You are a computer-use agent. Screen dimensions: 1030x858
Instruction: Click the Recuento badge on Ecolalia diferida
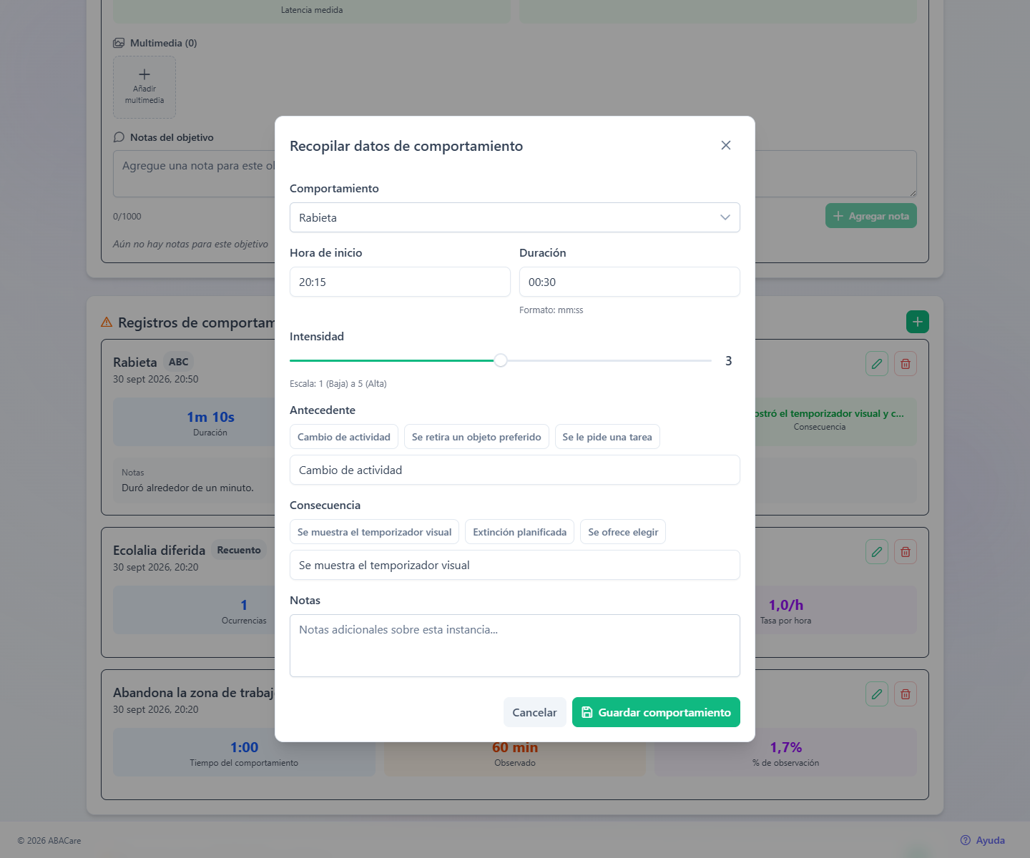pos(239,550)
